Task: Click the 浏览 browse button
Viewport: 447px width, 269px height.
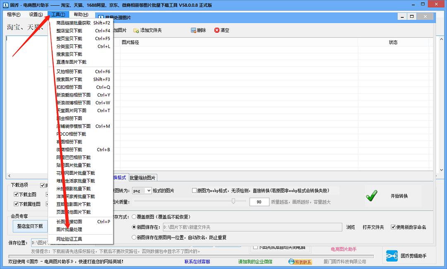Action: coord(351,227)
